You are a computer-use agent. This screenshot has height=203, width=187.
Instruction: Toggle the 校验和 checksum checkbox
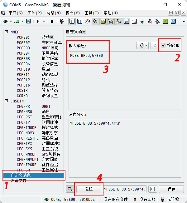[x=163, y=45]
